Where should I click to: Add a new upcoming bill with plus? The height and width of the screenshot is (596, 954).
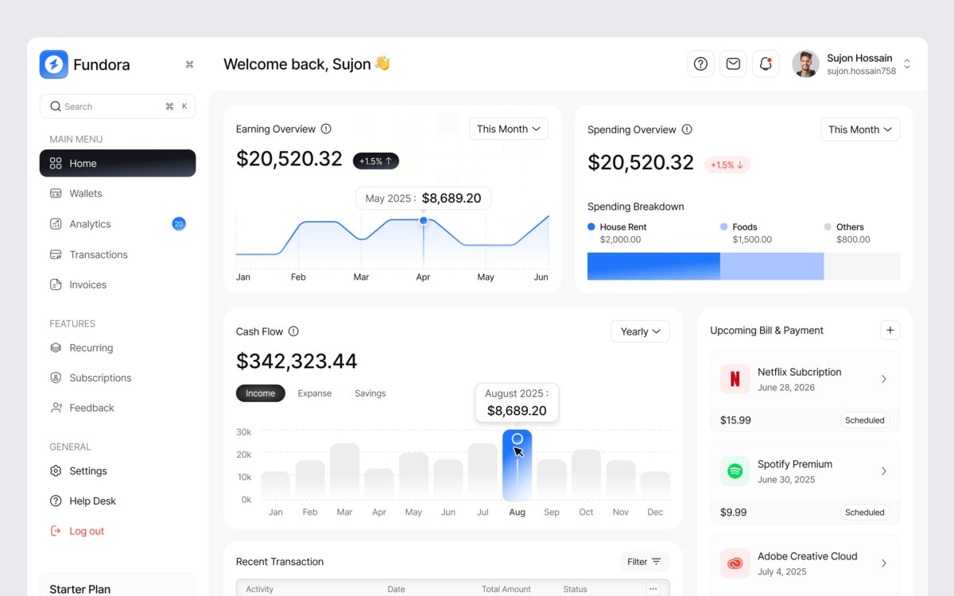pos(890,331)
